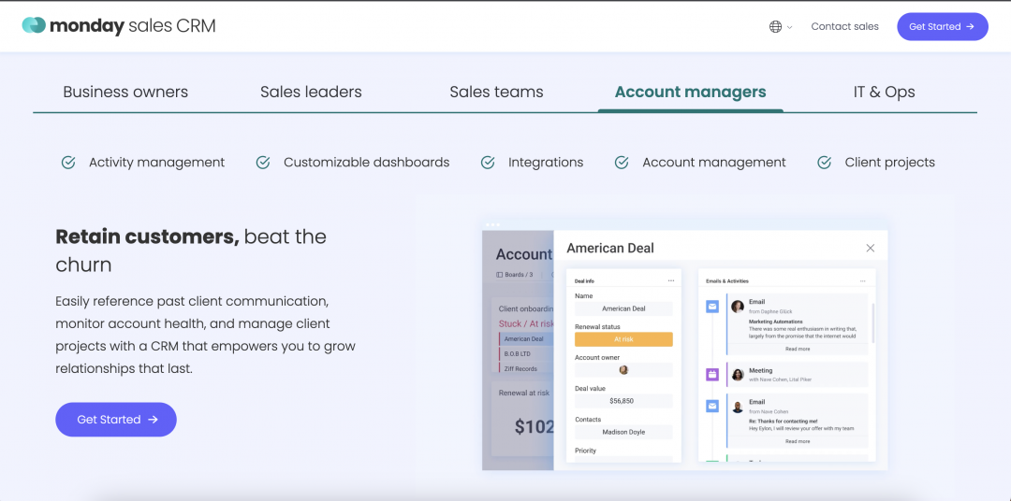Switch to the Sales leaders tab
Viewport: 1011px width, 501px height.
click(311, 93)
